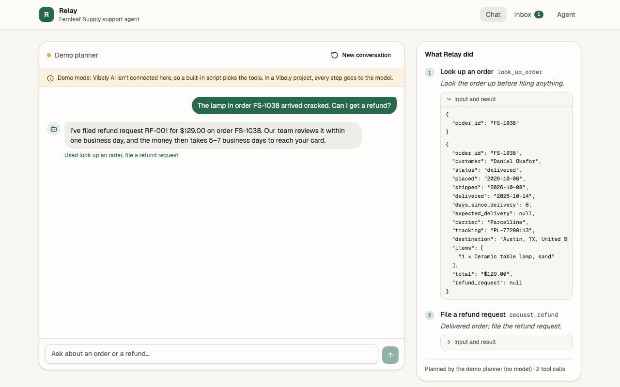Click "Delivered order; file the refund request." note
This screenshot has height=387, width=620.
tap(501, 326)
